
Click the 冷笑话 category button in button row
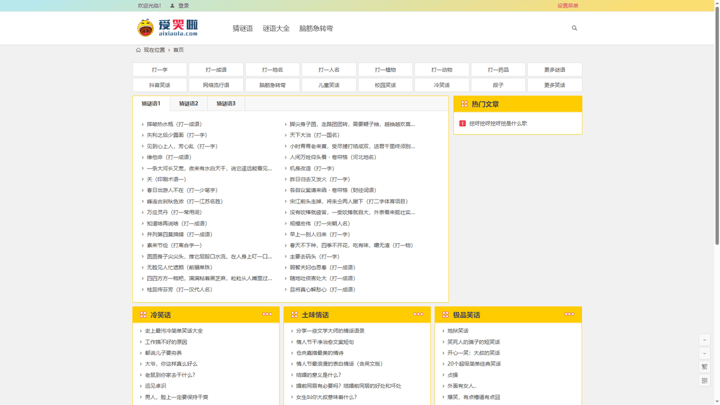pos(442,85)
